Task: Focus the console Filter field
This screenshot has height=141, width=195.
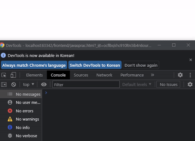Action: coord(86,84)
